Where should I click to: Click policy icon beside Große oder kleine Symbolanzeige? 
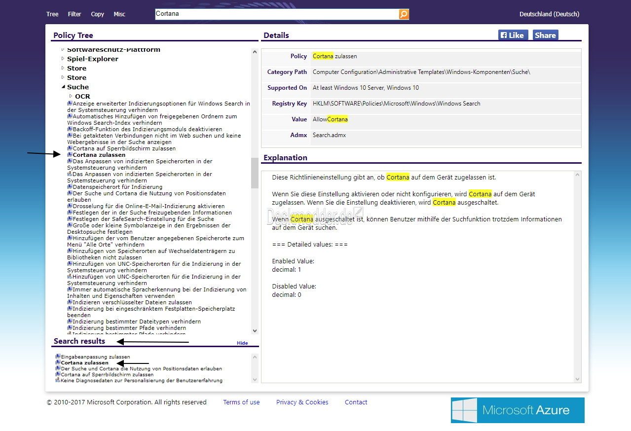[70, 225]
